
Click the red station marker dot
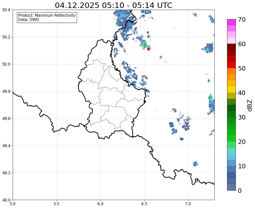[148, 49]
